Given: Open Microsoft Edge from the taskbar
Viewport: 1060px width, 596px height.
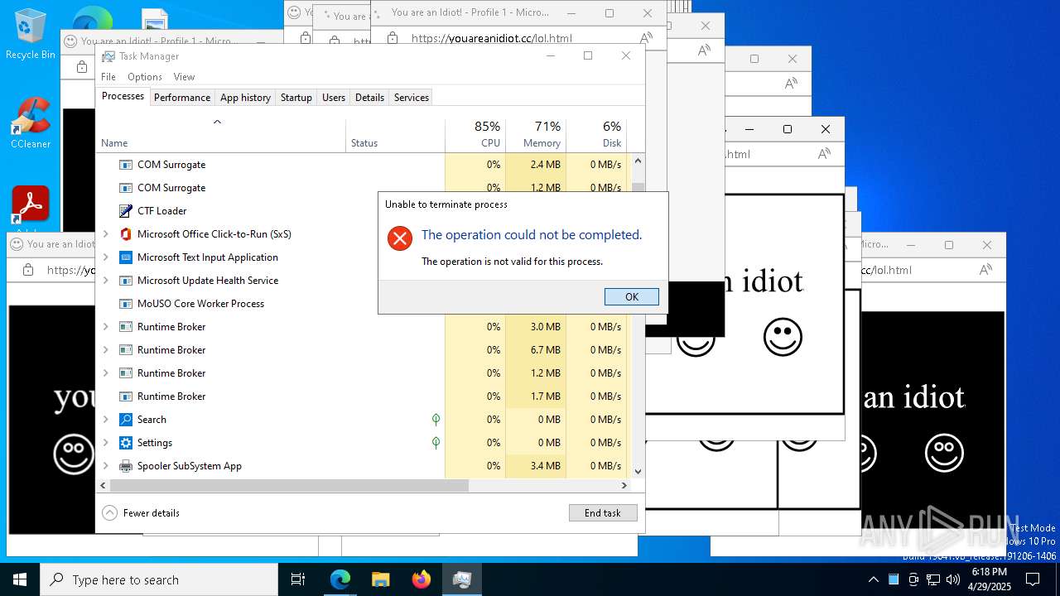Looking at the screenshot, I should [340, 579].
